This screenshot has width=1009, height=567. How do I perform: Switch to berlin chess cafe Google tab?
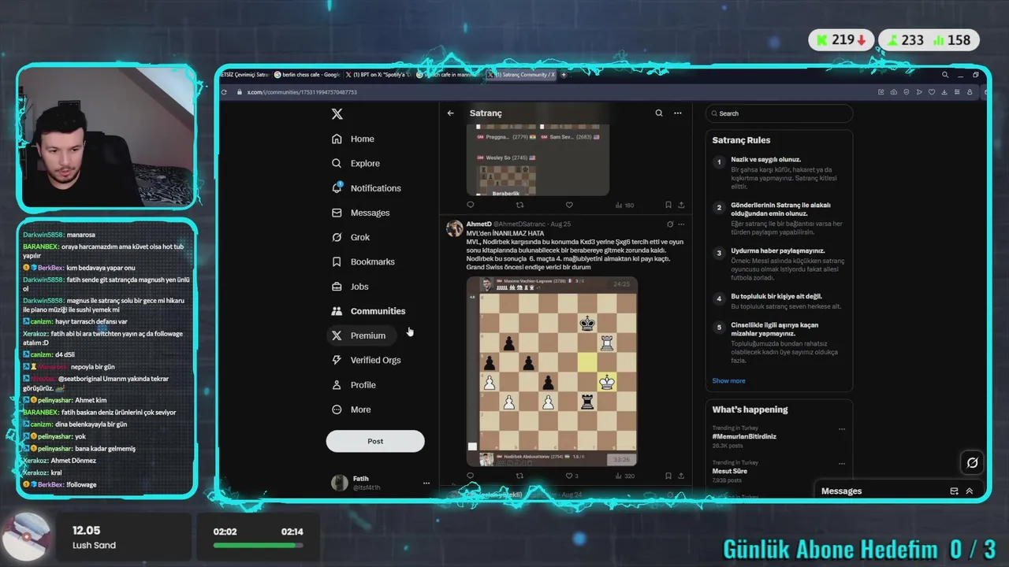coord(307,75)
